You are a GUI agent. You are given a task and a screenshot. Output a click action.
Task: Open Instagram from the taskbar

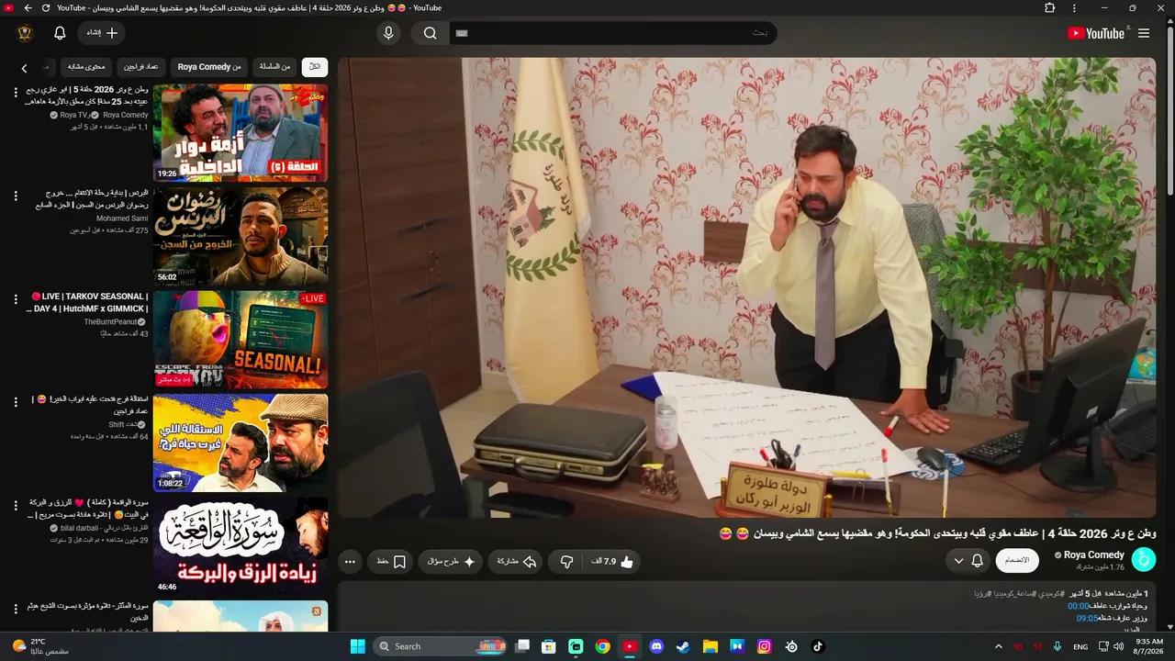point(764,646)
